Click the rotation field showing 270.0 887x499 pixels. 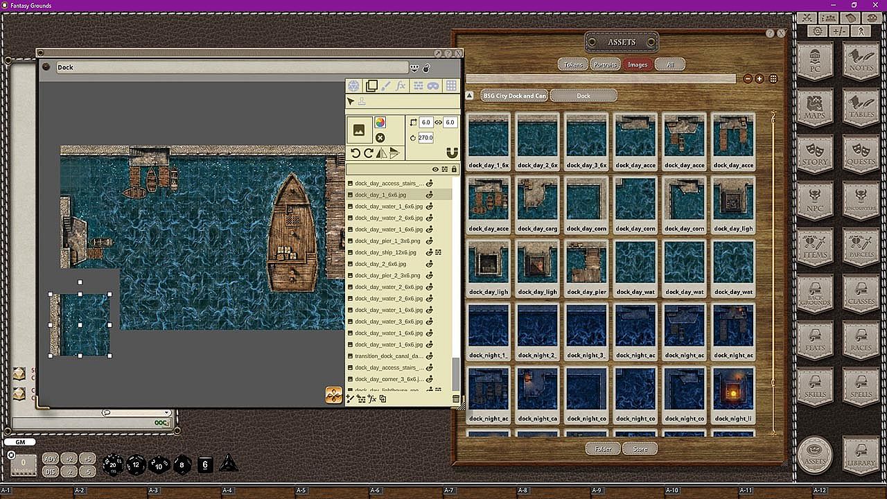[425, 138]
